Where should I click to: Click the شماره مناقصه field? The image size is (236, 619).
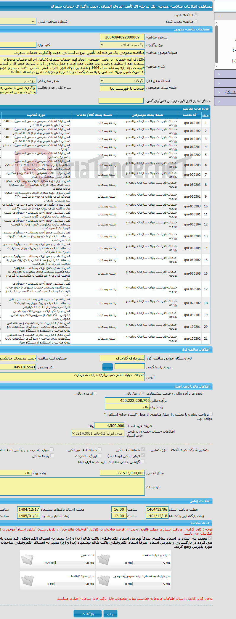(122, 37)
